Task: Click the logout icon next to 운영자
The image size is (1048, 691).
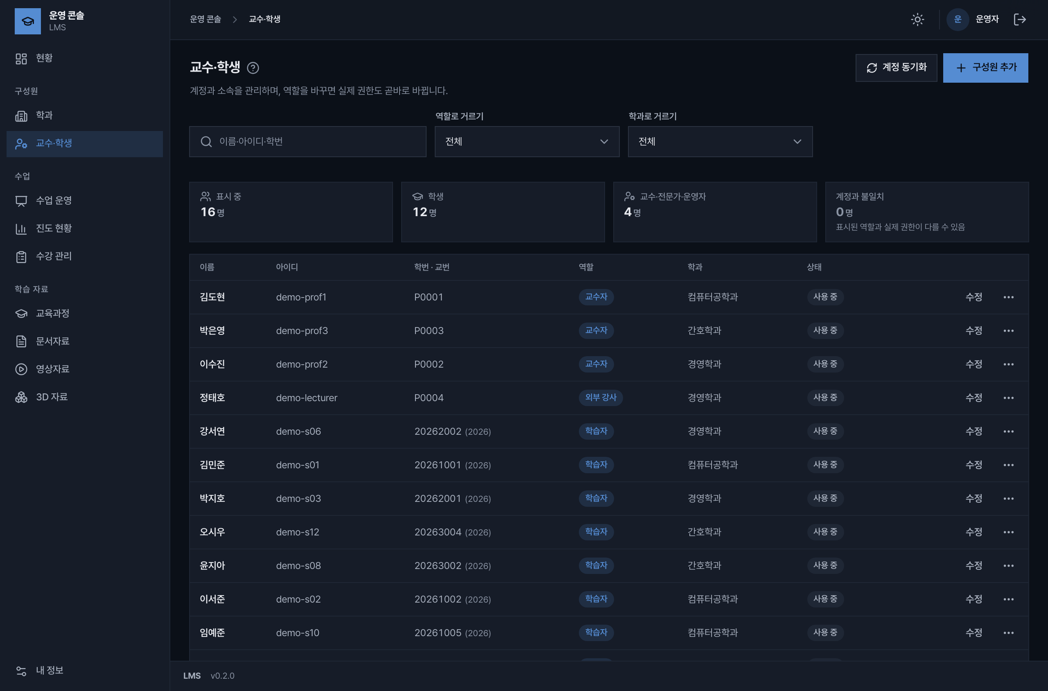Action: click(x=1020, y=19)
